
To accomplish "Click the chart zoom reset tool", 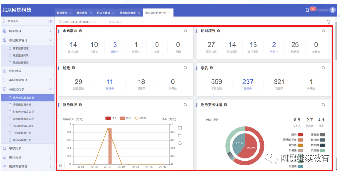I will pyautogui.click(x=180, y=136).
